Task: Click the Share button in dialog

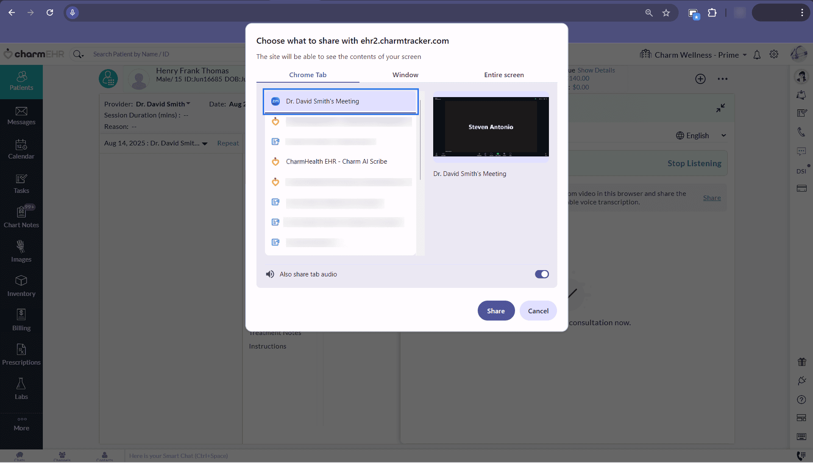Action: pos(496,311)
